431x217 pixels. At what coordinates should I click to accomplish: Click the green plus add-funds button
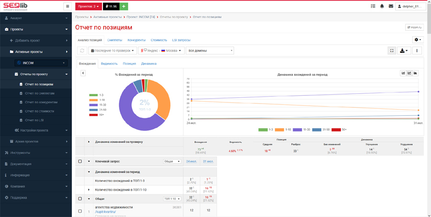tap(124, 6)
